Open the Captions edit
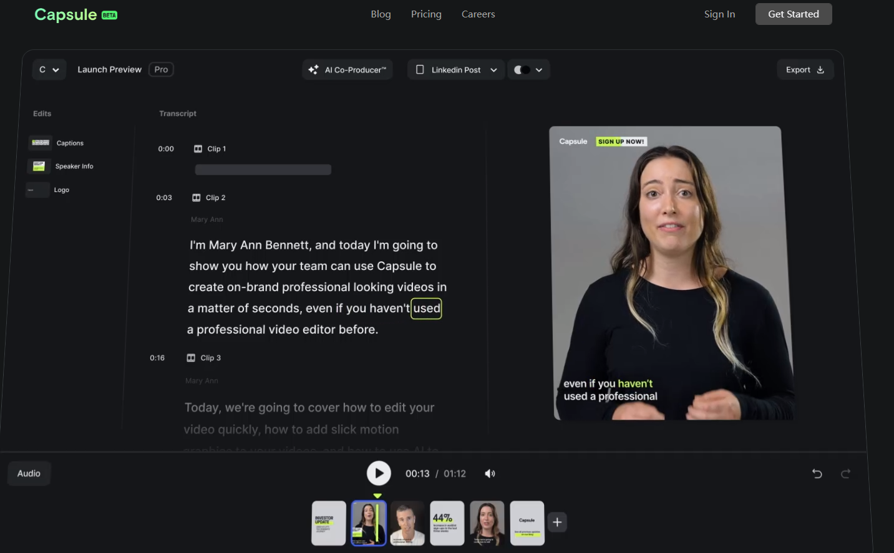The image size is (894, 553). point(56,143)
